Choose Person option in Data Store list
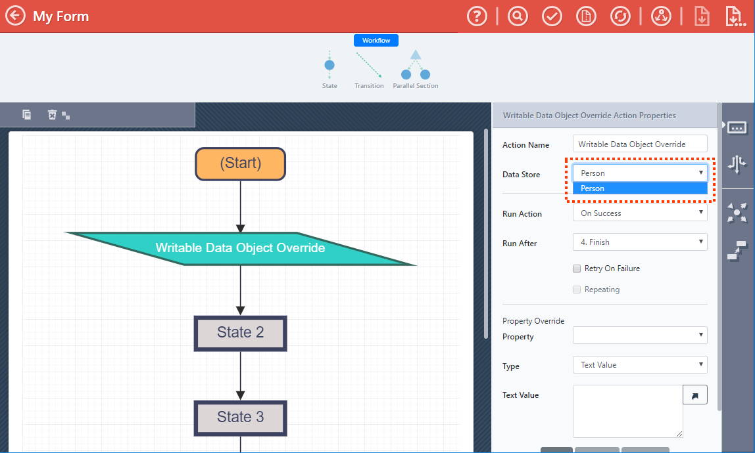 640,188
